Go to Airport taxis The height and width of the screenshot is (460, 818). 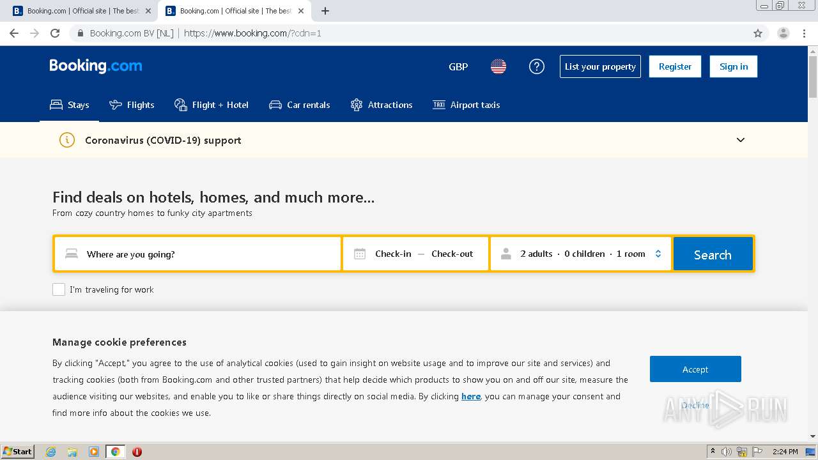click(467, 105)
